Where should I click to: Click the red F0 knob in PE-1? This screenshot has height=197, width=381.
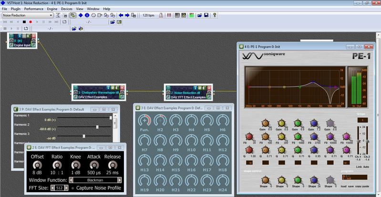coord(249,137)
